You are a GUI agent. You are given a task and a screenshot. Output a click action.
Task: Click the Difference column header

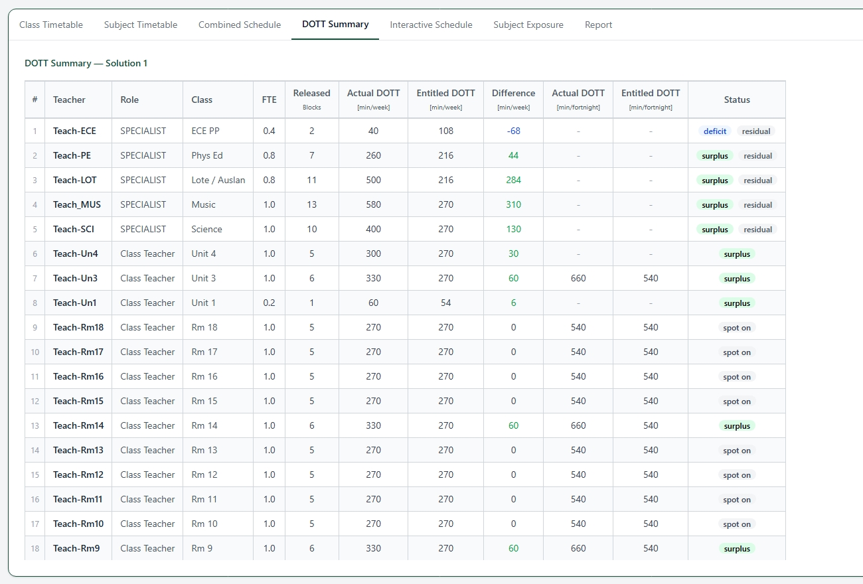(x=513, y=100)
